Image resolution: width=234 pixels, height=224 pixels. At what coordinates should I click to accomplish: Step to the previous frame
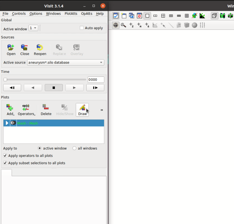click(12, 87)
